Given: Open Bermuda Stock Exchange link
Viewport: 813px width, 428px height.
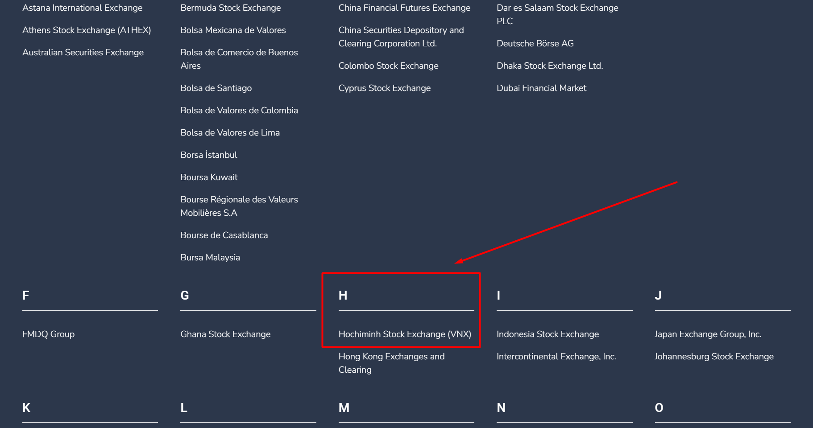Looking at the screenshot, I should coord(231,8).
